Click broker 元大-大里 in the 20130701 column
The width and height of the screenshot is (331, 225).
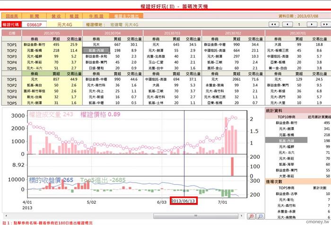click(x=278, y=103)
